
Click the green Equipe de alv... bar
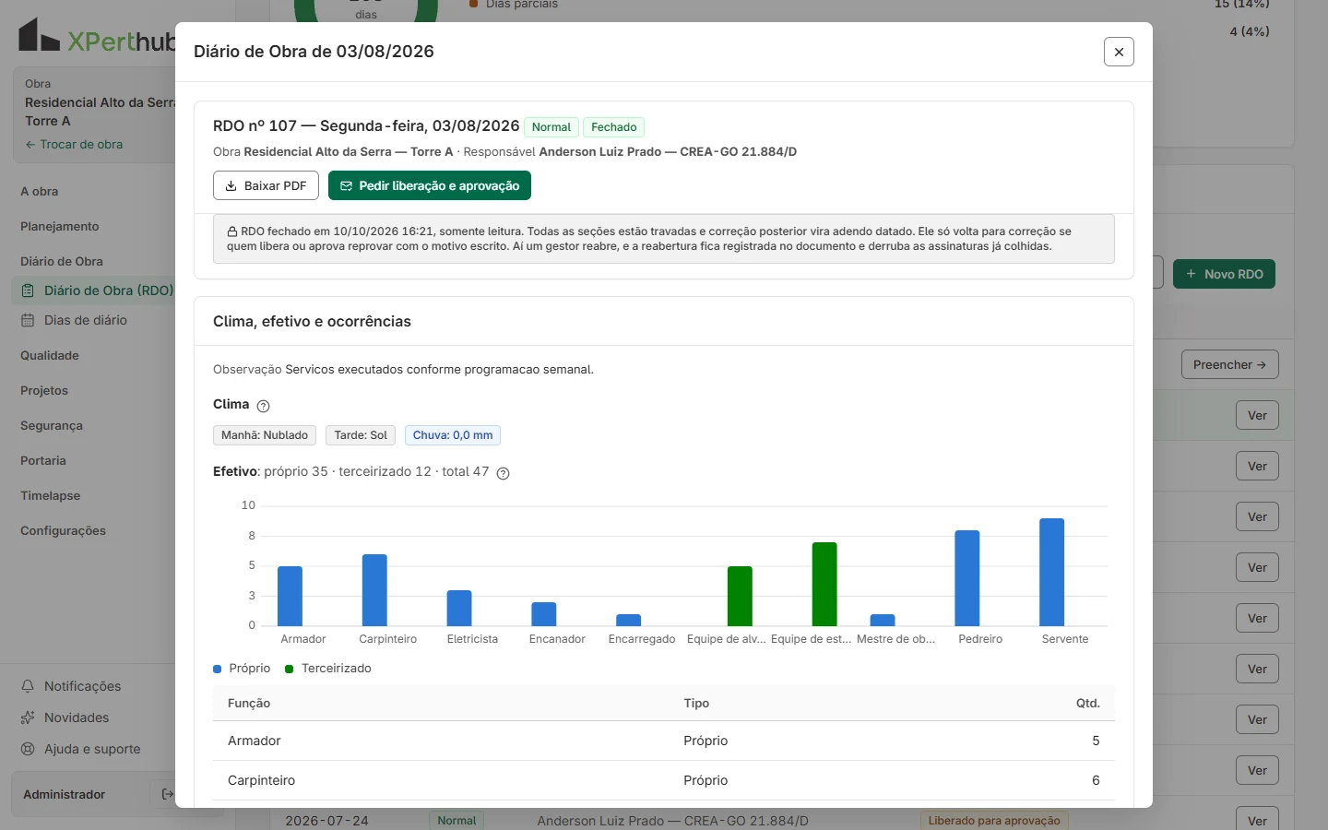click(740, 596)
